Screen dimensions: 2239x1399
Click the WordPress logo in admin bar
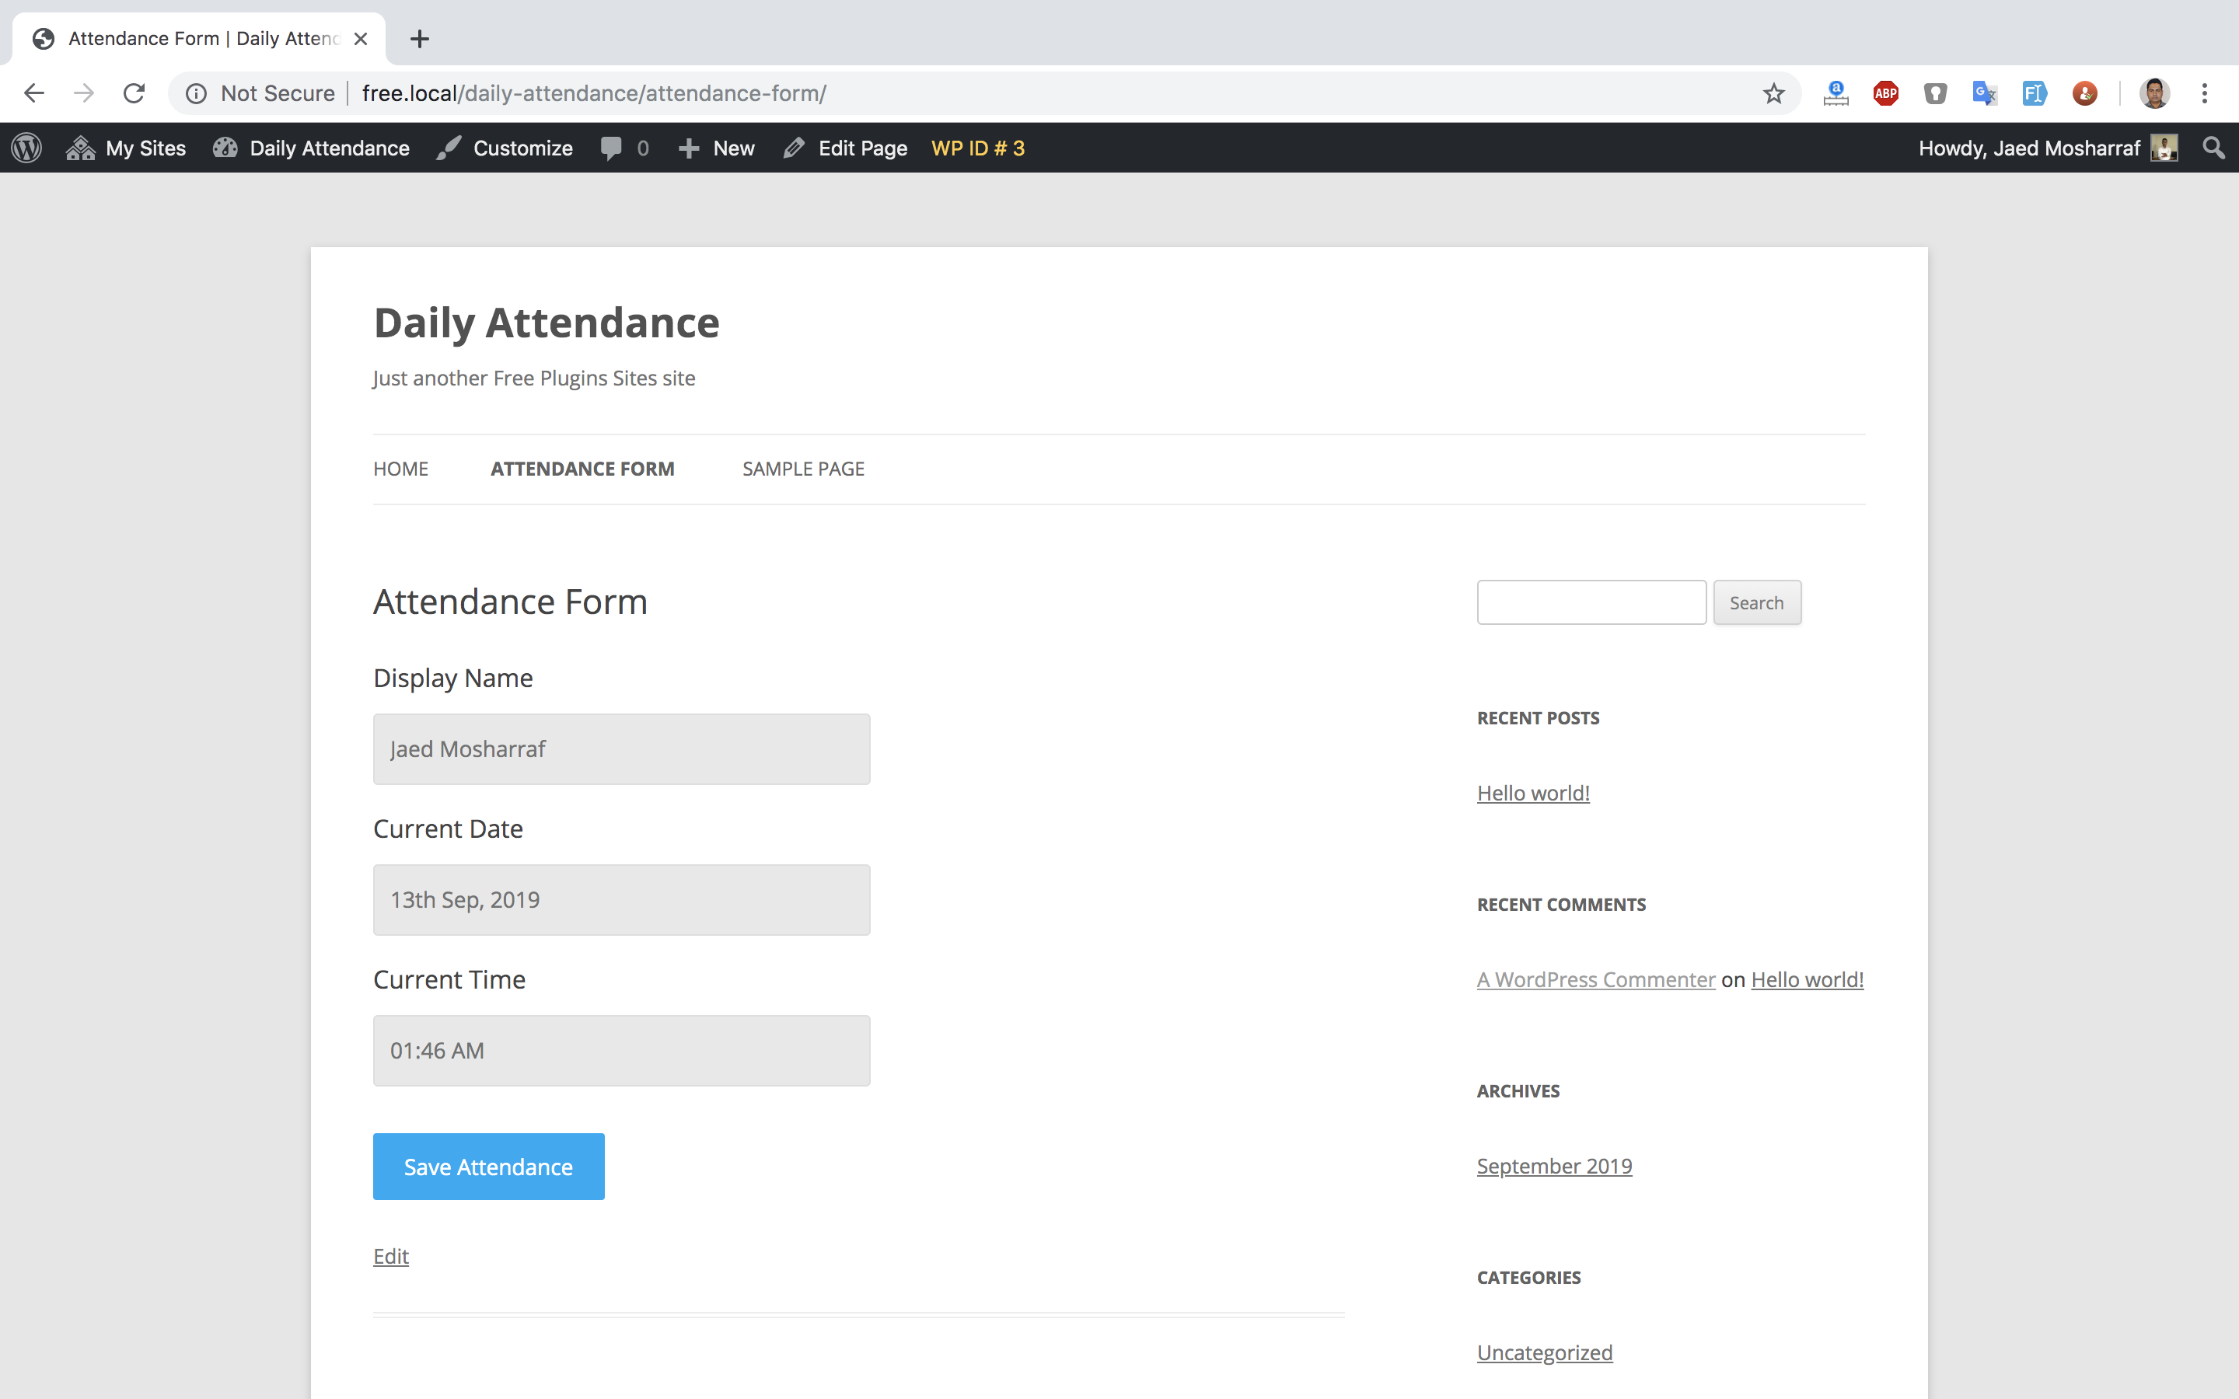27,148
